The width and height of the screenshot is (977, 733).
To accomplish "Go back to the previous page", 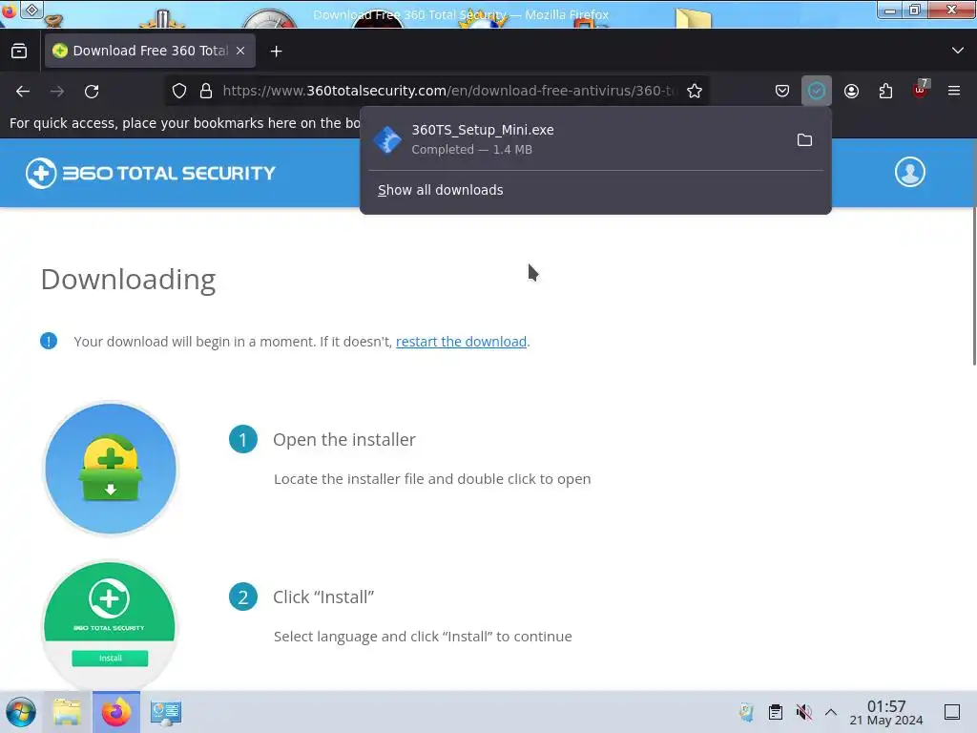I will click(x=23, y=91).
